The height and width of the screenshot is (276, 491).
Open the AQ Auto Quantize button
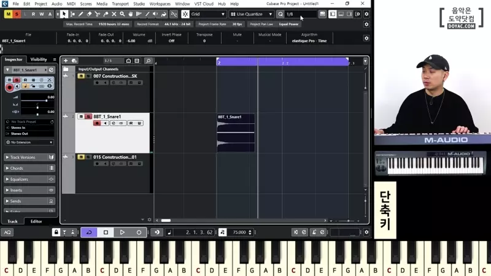click(7, 232)
